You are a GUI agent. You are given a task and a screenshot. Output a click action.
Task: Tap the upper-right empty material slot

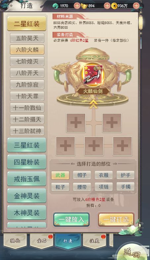pos(112,123)
